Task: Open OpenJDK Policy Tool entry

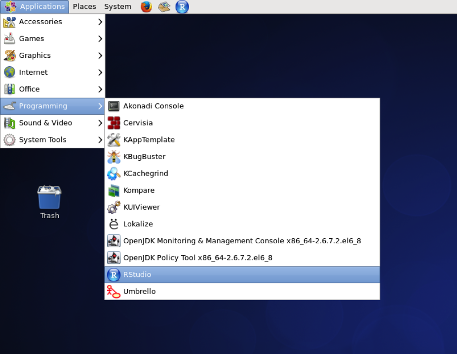Action: pyautogui.click(x=242, y=258)
